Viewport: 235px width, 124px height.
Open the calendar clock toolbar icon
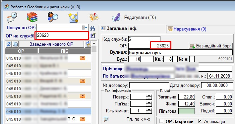pyautogui.click(x=12, y=17)
